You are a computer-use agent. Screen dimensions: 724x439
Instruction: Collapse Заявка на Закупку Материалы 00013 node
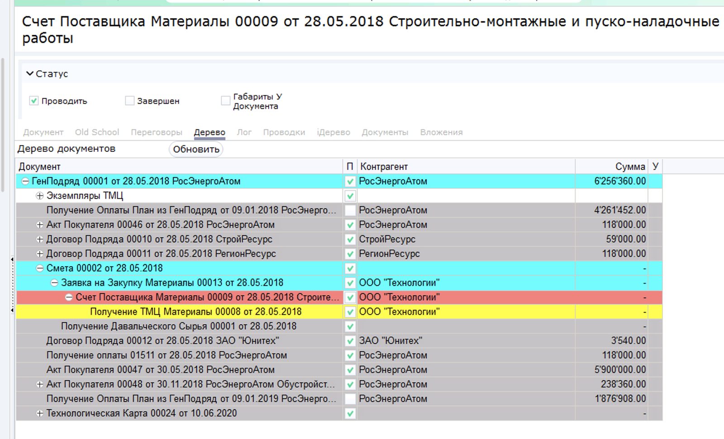coord(54,283)
